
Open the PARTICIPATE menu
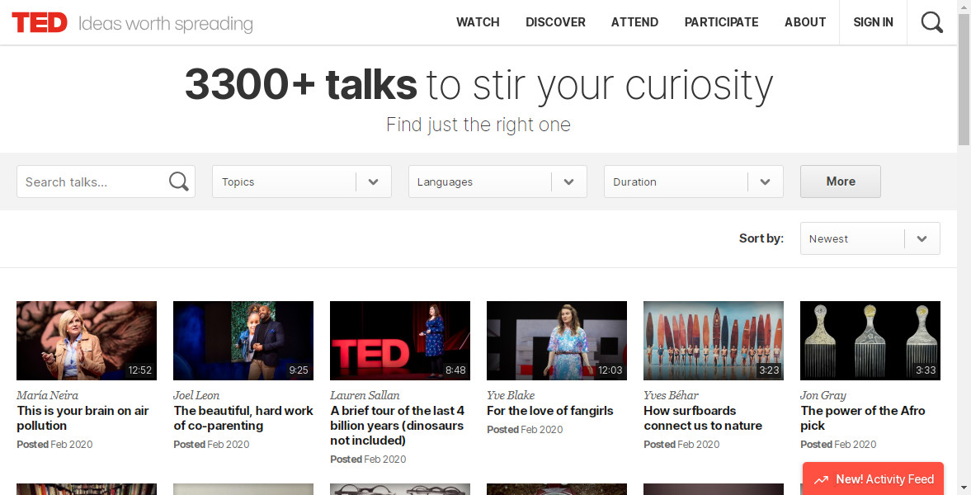click(721, 22)
